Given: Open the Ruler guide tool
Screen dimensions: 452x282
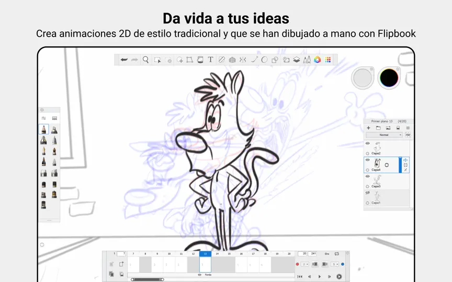Looking at the screenshot, I should click(x=221, y=60).
